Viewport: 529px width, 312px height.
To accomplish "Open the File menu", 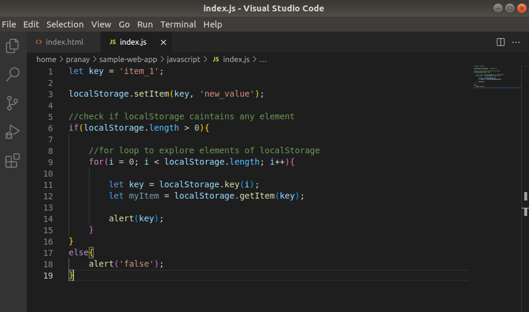I will coord(9,24).
